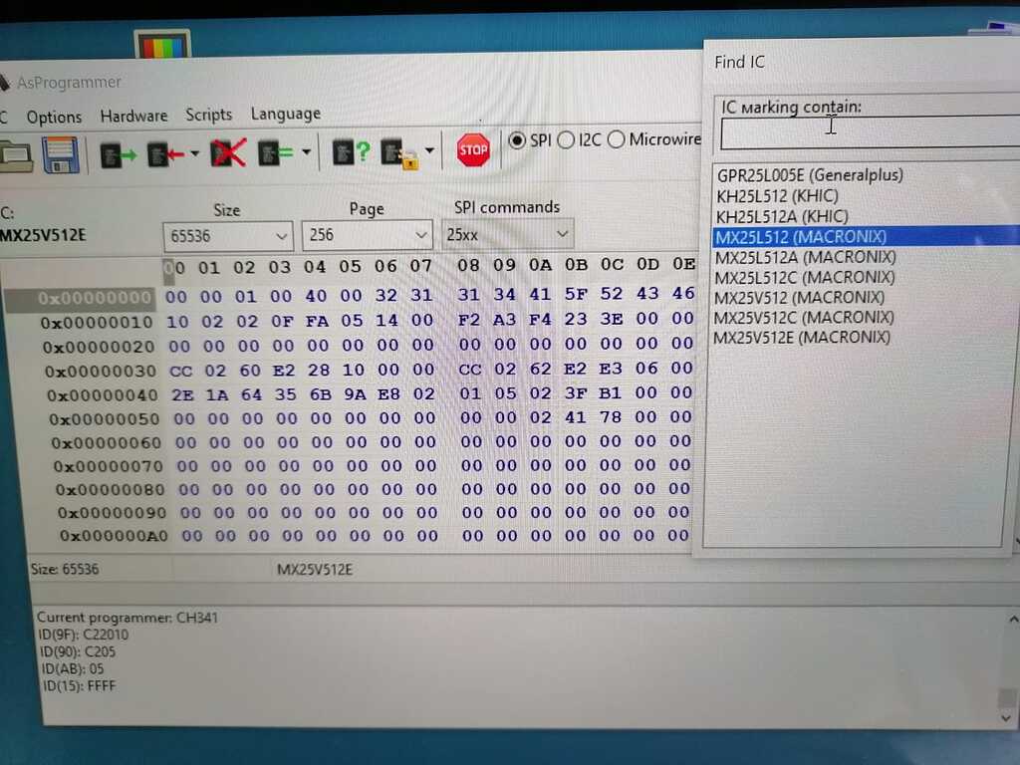This screenshot has height=765, width=1020.
Task: Open the Size dropdown showing 65536
Action: [283, 233]
